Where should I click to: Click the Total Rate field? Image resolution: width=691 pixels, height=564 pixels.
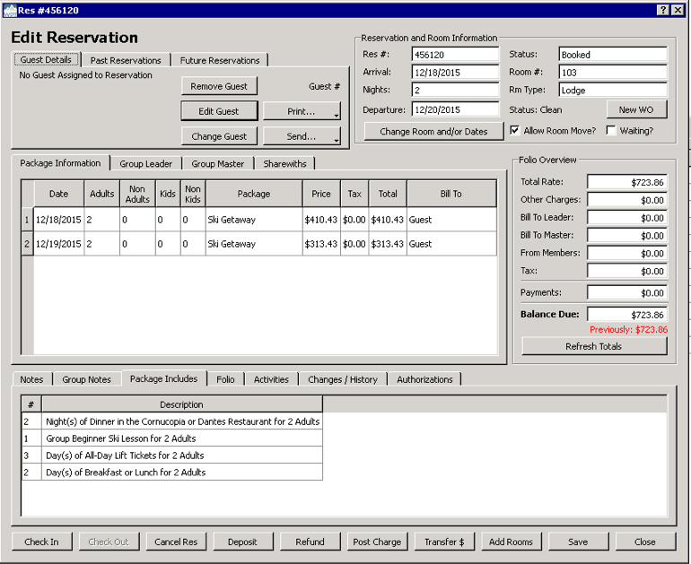click(x=627, y=182)
